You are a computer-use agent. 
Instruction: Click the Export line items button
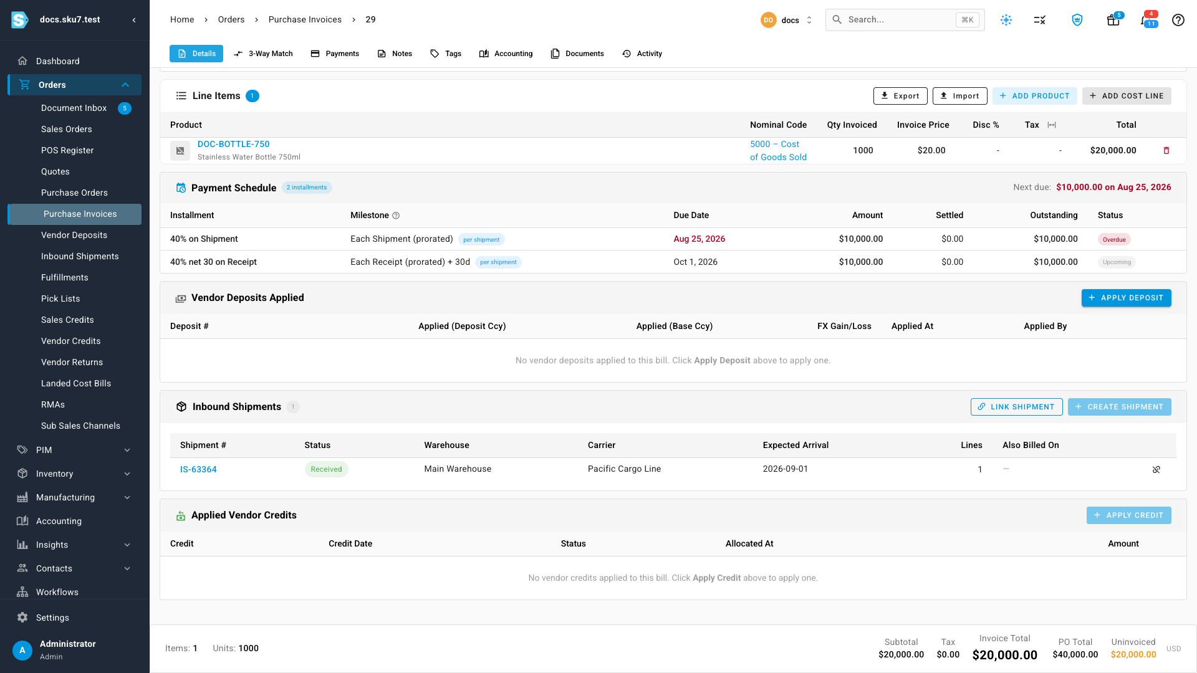(900, 96)
